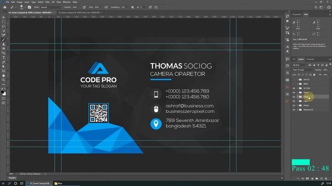Click the Windows Start button
This screenshot has width=332, height=186.
click(x=3, y=183)
